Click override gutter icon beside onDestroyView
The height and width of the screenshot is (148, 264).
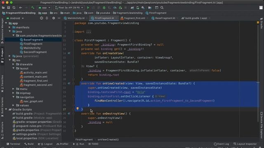[69, 113]
